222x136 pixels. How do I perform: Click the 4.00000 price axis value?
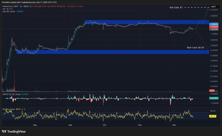coord(214,16)
